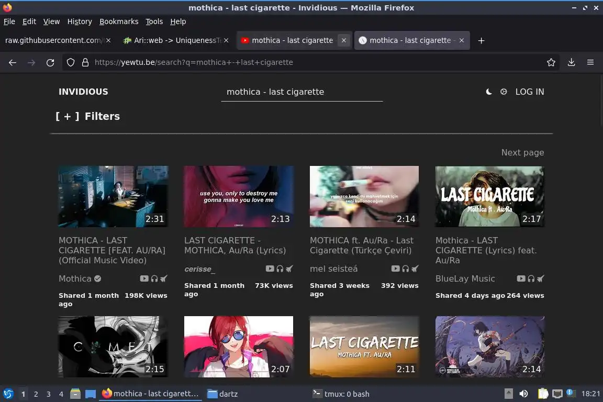The image size is (603, 402).
Task: Open the 2:11 sunset Last Cigarette thumbnail
Action: 364,347
